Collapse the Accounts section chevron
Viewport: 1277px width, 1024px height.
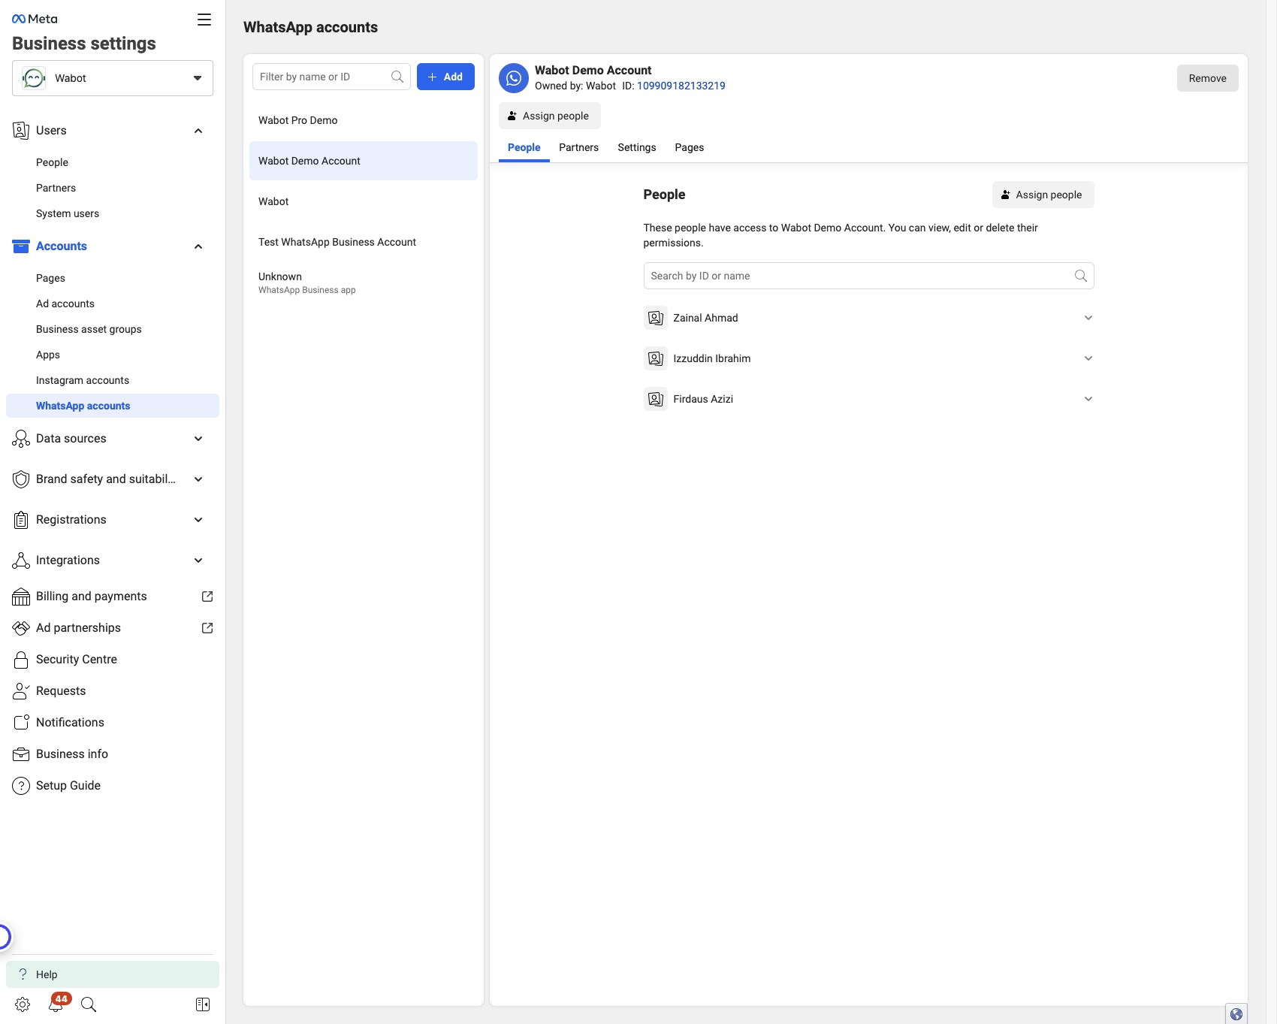198,246
